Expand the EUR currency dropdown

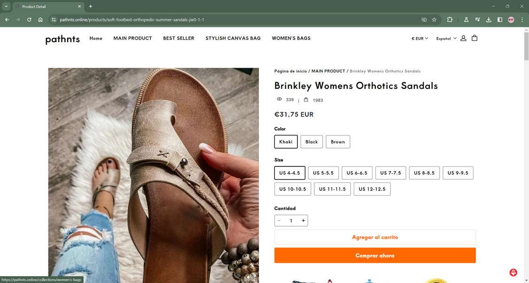[x=420, y=39]
